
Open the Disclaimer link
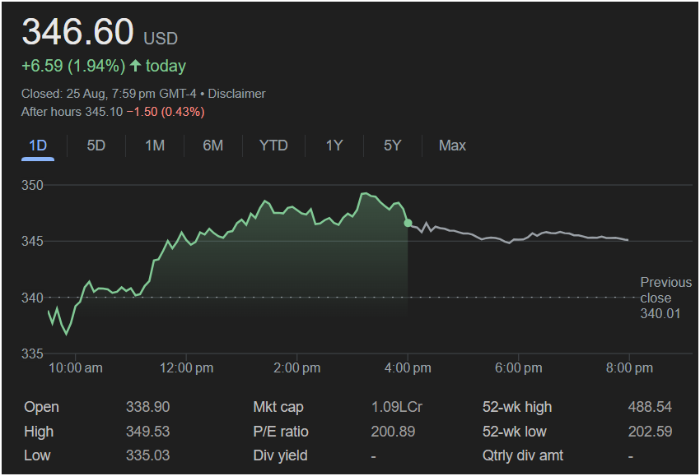[x=238, y=94]
